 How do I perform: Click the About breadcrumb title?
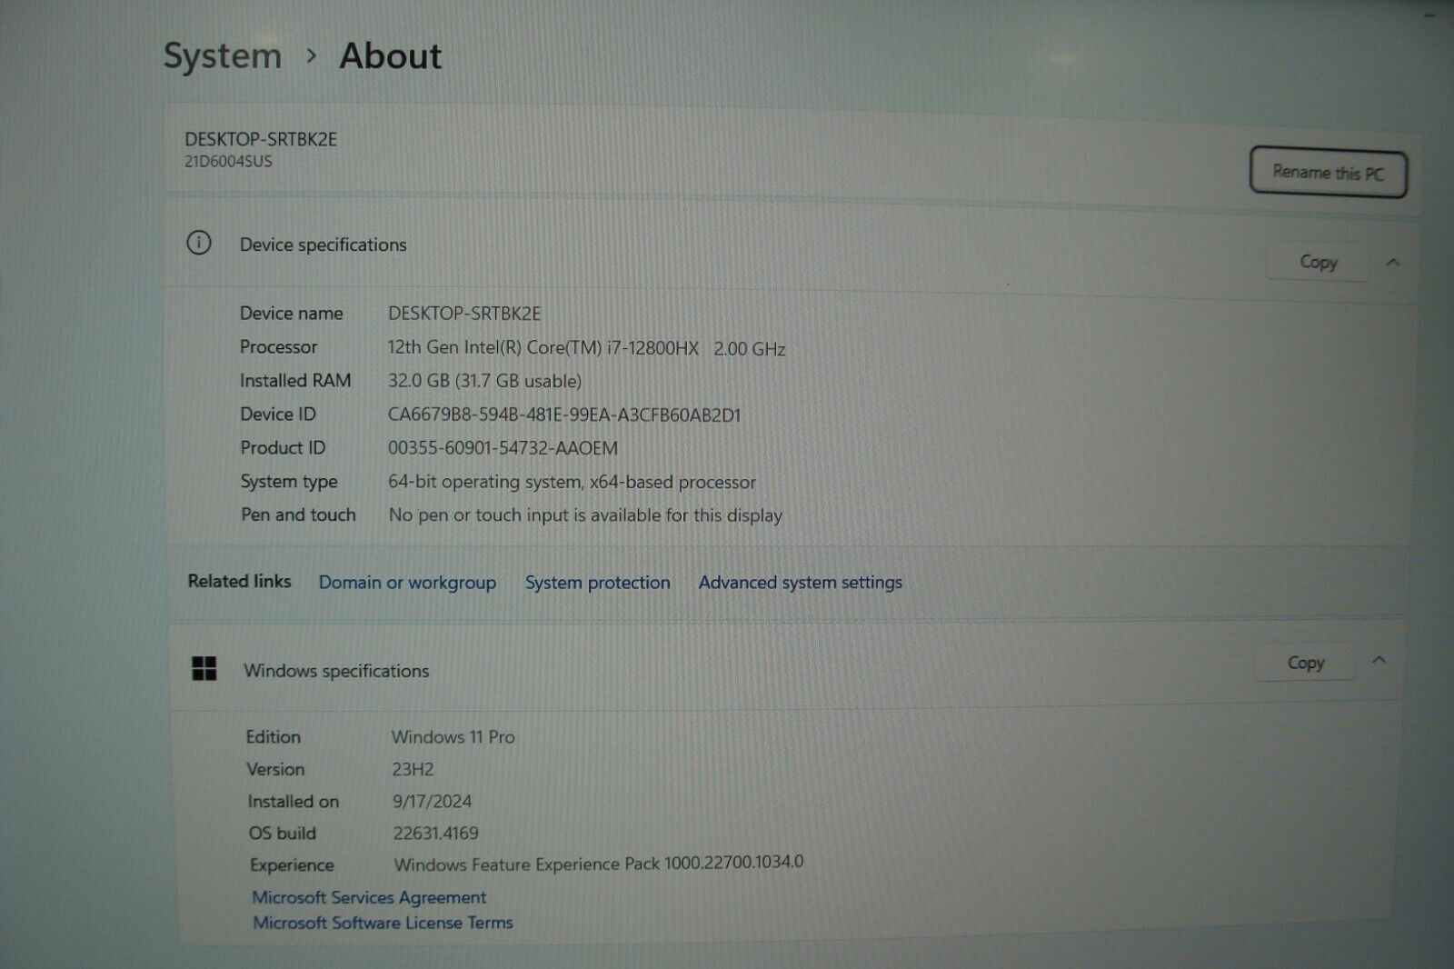(391, 56)
